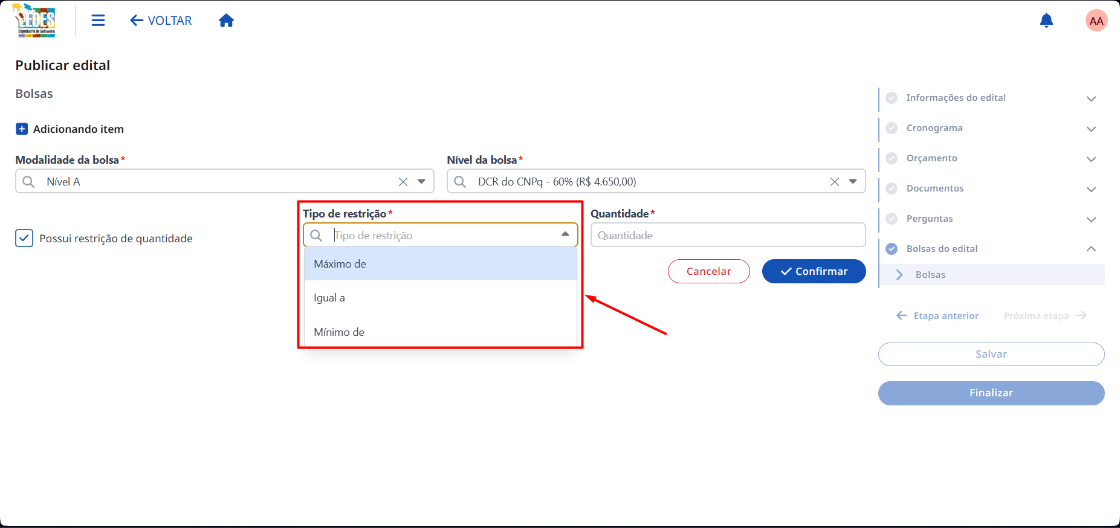Expand the Orçamento section
Viewport: 1120px width, 528px height.
click(1091, 159)
